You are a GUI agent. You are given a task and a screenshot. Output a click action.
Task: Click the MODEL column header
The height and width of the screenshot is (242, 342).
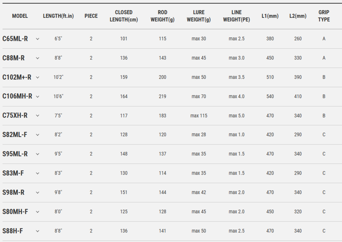pyautogui.click(x=20, y=16)
